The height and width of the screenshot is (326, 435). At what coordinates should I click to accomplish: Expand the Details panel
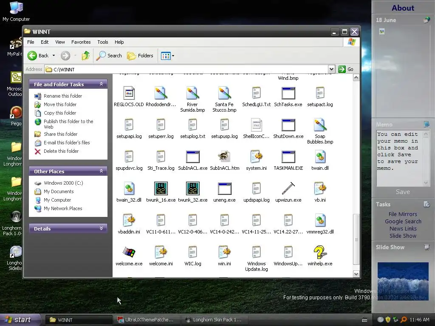[x=101, y=228]
